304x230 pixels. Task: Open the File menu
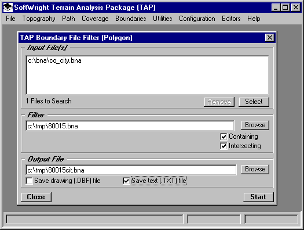click(10, 19)
